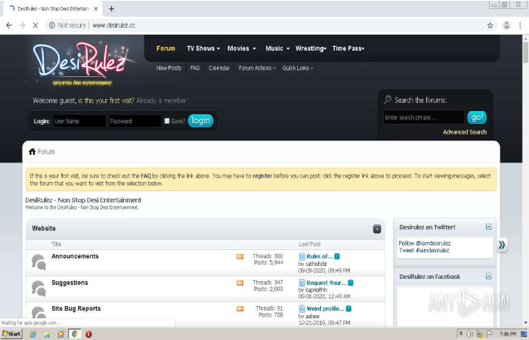This screenshot has height=340, width=529.
Task: Open the Announcements RSS feed icon
Action: tap(240, 256)
